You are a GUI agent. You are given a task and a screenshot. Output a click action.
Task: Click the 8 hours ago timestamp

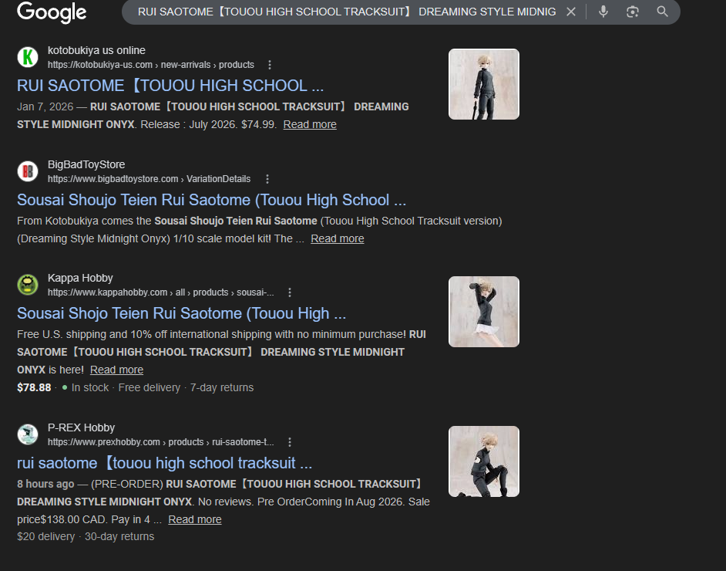[x=45, y=485]
